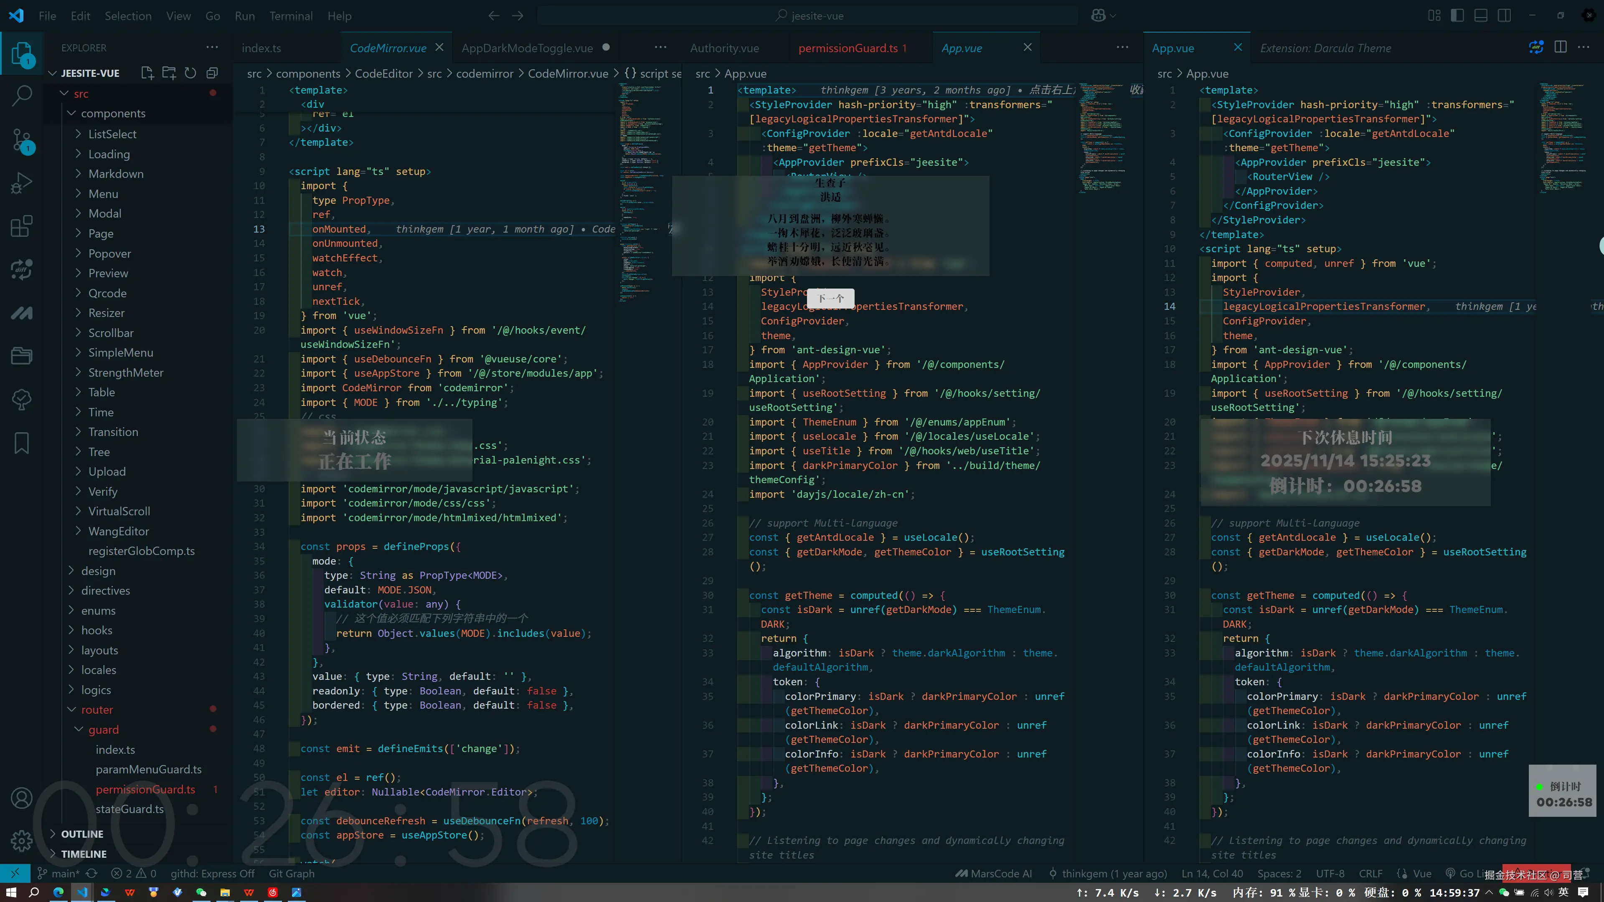Expand the hooks folder

click(x=96, y=630)
